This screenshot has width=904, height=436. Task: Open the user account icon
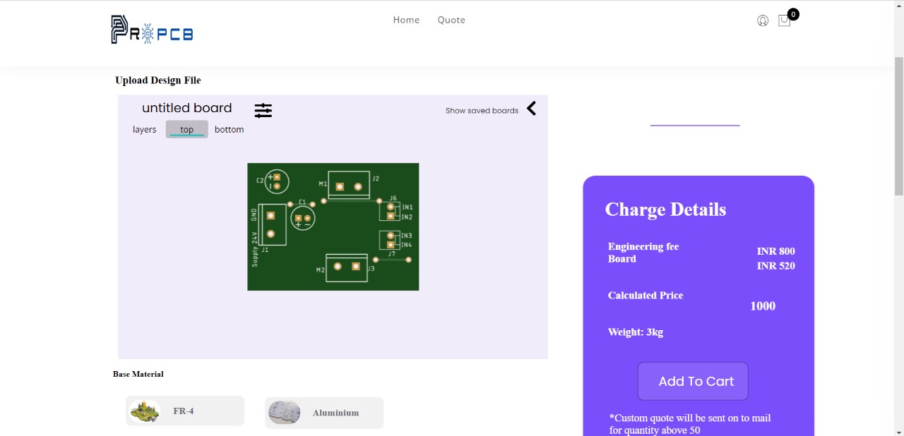click(763, 21)
